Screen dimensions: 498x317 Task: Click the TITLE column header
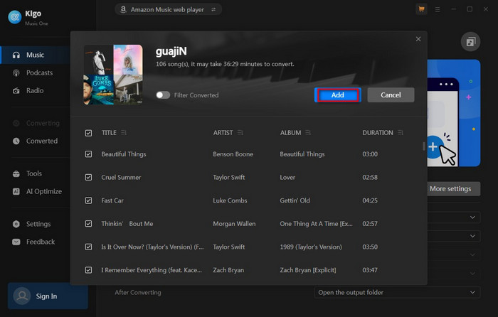pyautogui.click(x=109, y=133)
